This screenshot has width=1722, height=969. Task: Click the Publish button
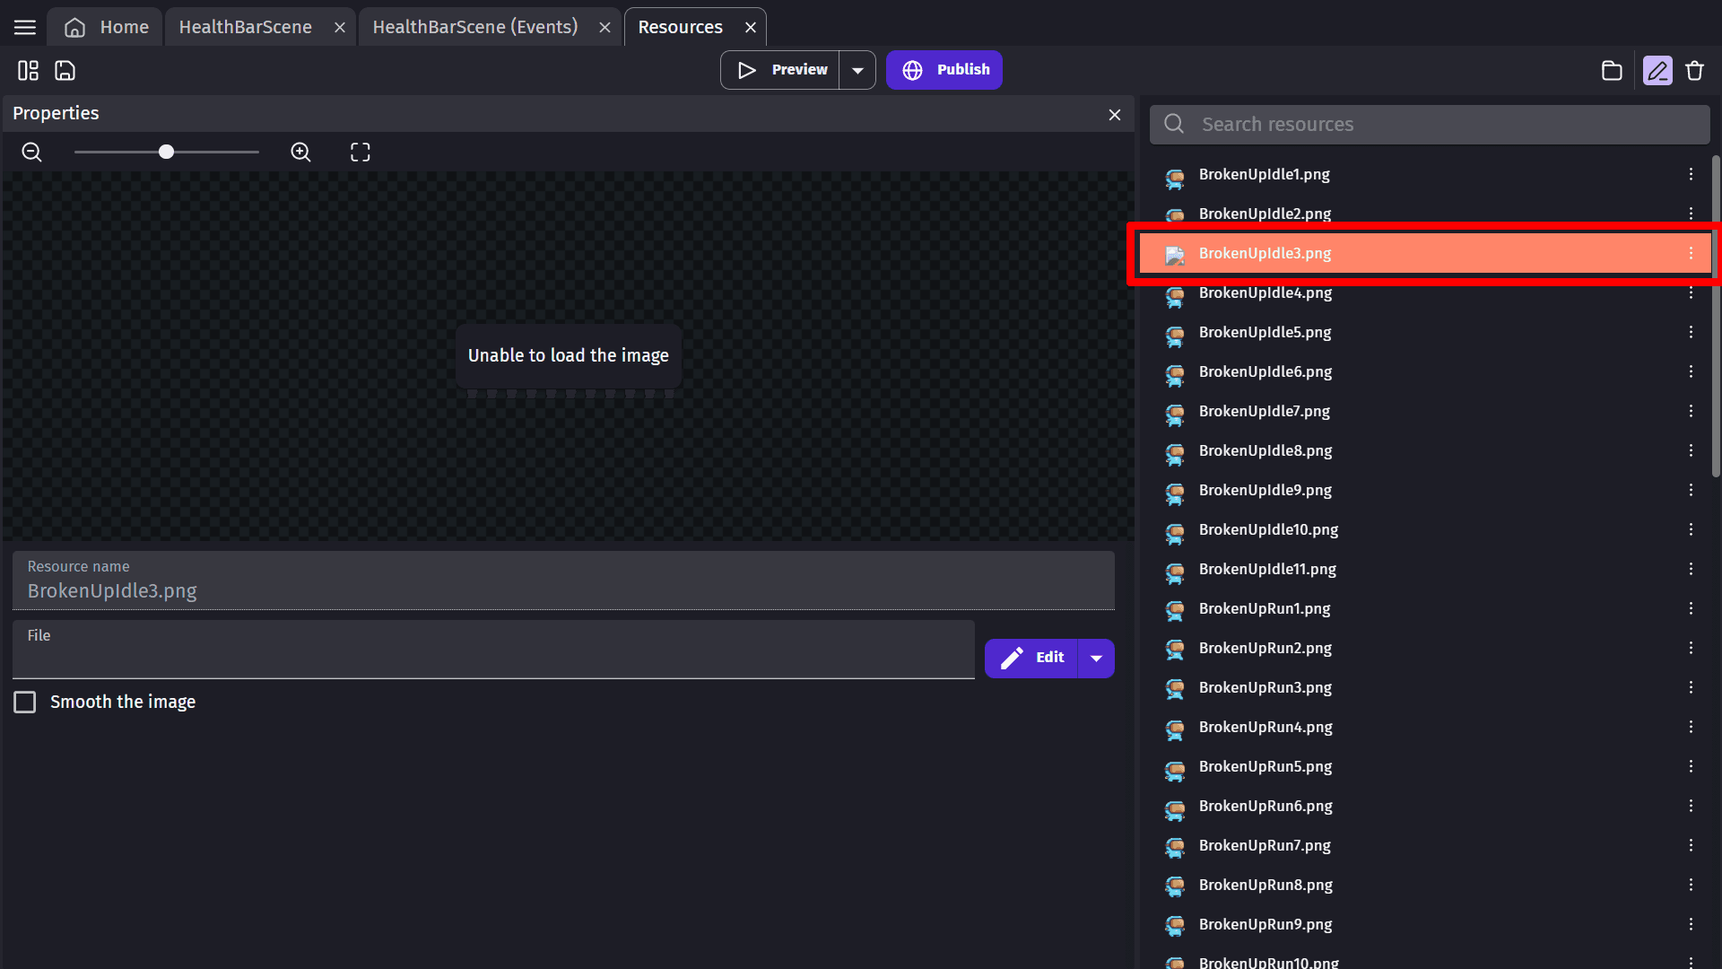click(x=944, y=70)
